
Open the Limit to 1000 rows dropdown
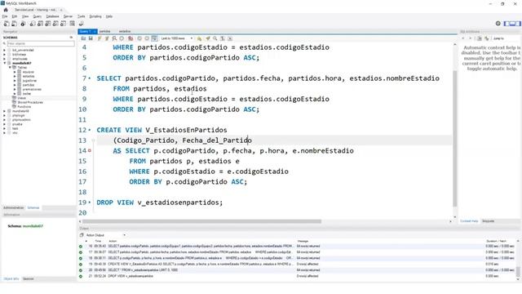click(x=177, y=38)
